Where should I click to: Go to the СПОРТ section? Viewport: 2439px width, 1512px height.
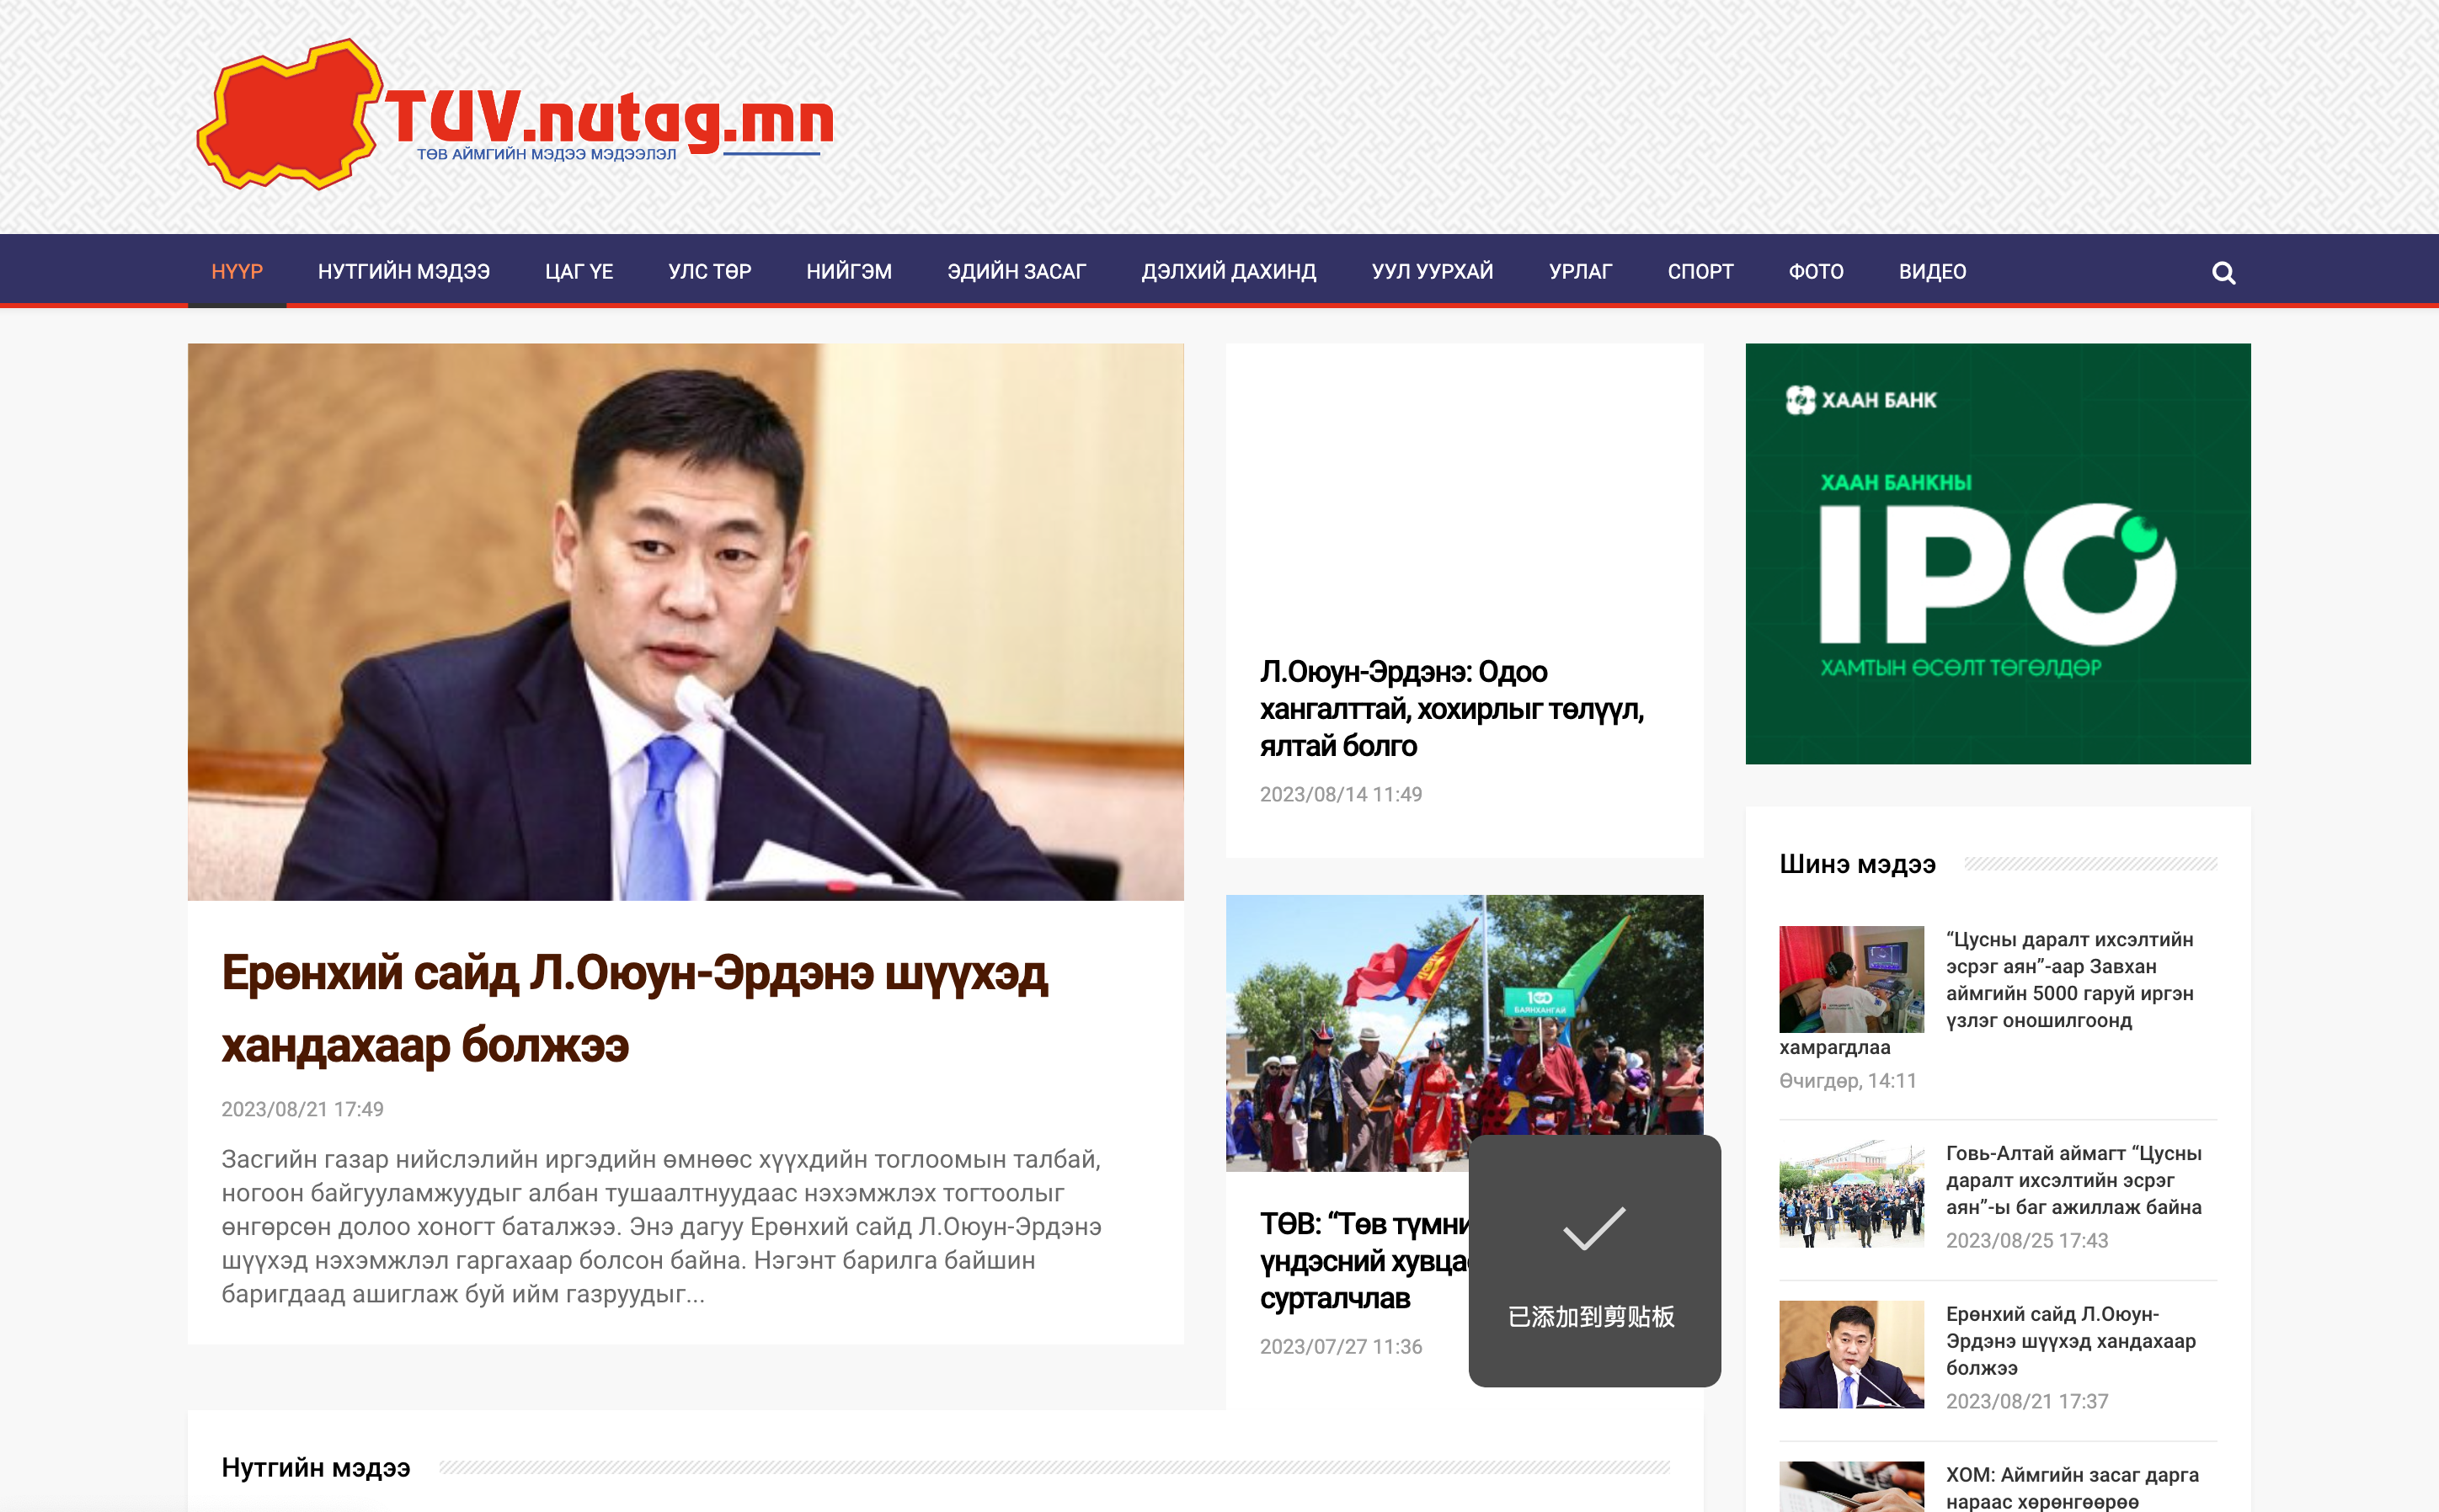[x=1700, y=272]
